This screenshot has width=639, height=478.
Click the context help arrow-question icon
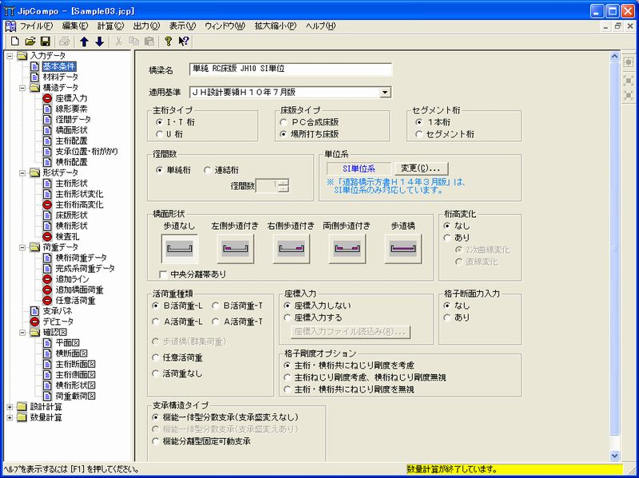[x=184, y=41]
